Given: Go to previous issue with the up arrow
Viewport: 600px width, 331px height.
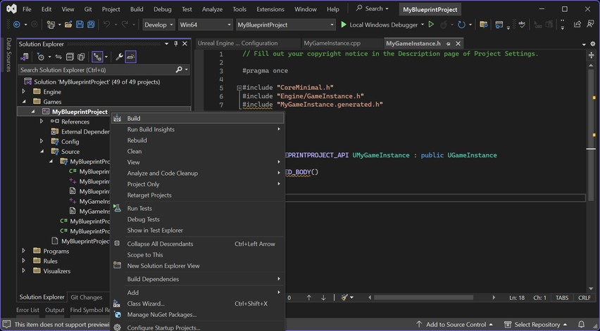Looking at the screenshot, I should point(308,298).
